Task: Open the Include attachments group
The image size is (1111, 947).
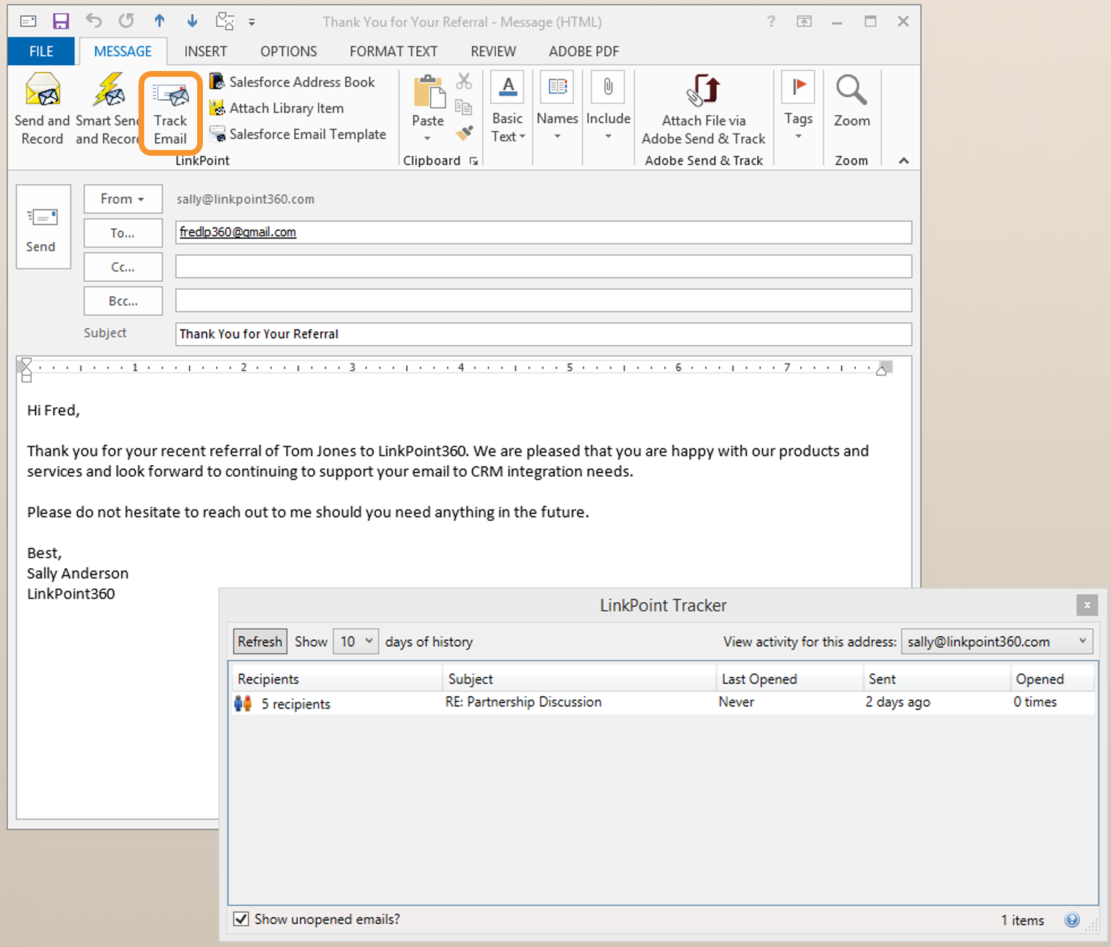Action: [x=608, y=107]
